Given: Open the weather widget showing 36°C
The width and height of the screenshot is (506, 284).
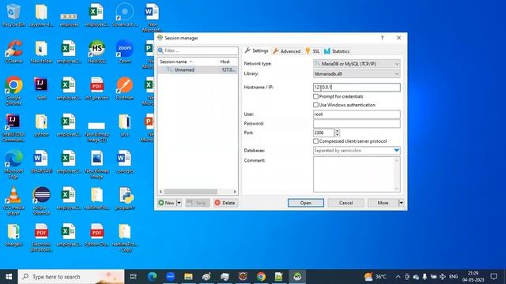Looking at the screenshot, I should tap(376, 277).
